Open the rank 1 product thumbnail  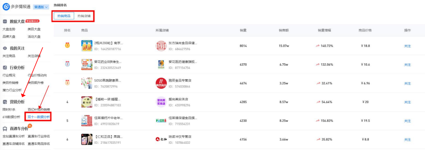[87, 46]
